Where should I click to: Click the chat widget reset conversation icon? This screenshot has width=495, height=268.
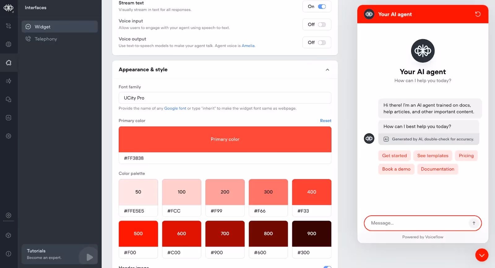[x=478, y=14]
